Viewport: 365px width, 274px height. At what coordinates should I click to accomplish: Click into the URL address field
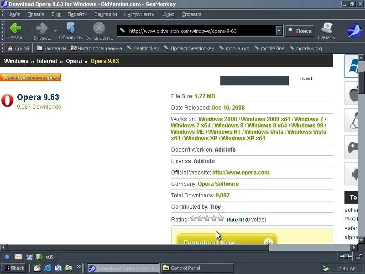click(x=197, y=31)
